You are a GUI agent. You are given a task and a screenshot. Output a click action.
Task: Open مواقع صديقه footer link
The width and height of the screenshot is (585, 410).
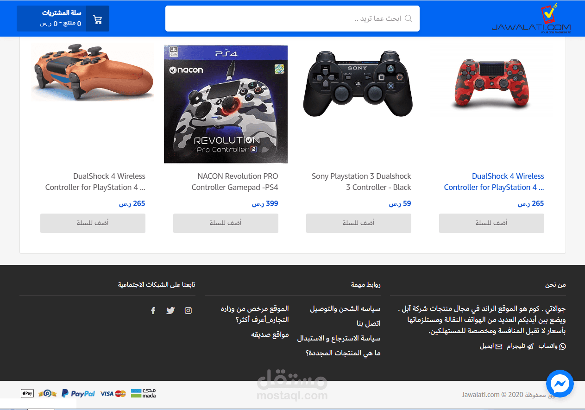point(270,334)
